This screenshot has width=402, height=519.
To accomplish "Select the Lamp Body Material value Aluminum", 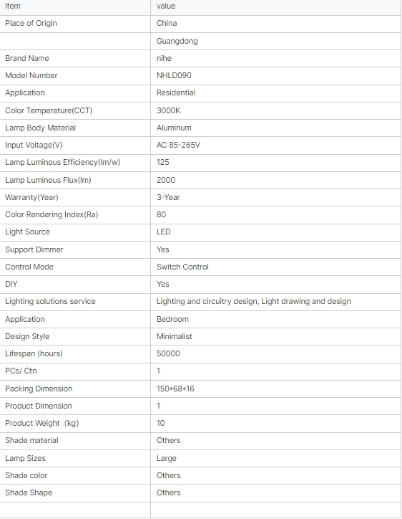I will point(174,128).
